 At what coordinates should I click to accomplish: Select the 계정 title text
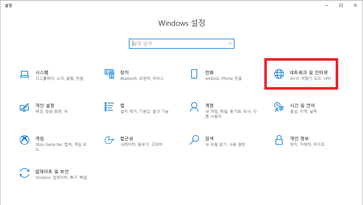click(209, 106)
